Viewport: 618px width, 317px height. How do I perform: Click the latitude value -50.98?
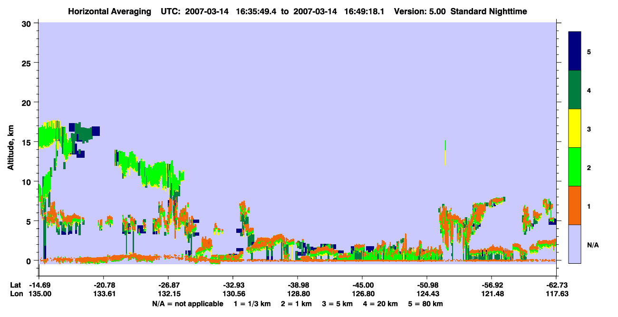(426, 285)
